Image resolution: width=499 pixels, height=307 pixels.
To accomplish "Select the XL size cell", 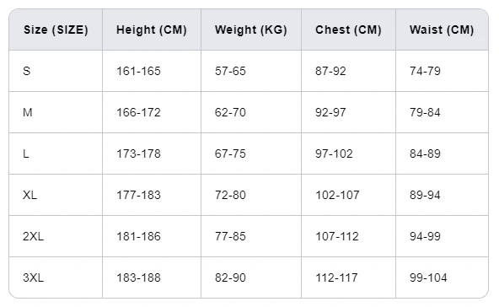I will pos(56,195).
